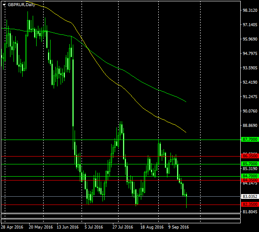Image resolution: width=259 pixels, height=232 pixels.
Task: Click the 20 May 2016 date label
Action: [x=41, y=227]
